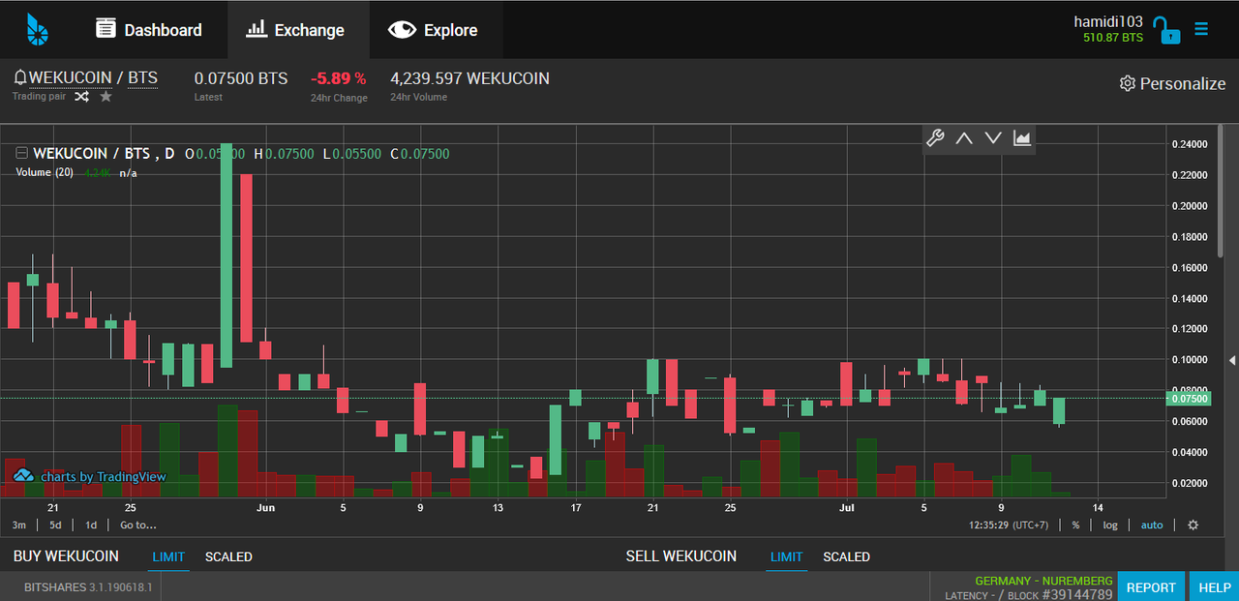Click the down chevron in chart toolbar
This screenshot has height=601, width=1239.
(993, 138)
